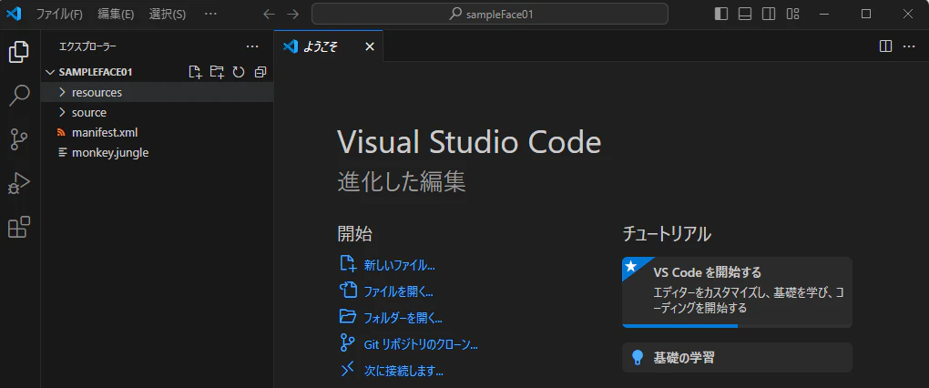Select the ようこそ welcome tab

click(x=329, y=46)
